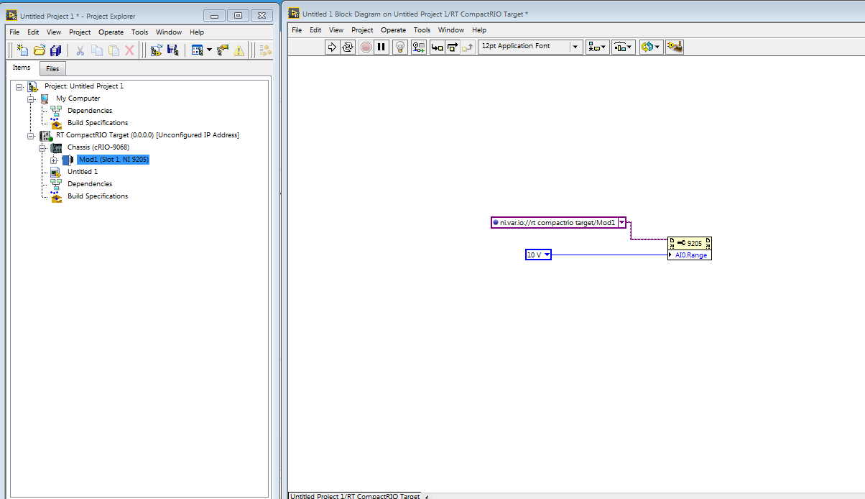Screen dimensions: 865x499
Task: Collapse My Computer tree node
Action: pos(30,99)
